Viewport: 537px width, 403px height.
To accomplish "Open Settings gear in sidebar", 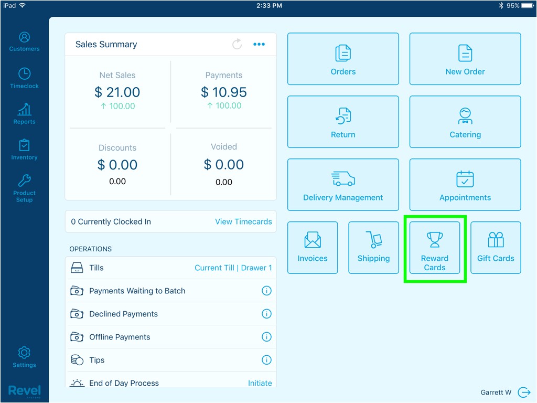I will (24, 357).
